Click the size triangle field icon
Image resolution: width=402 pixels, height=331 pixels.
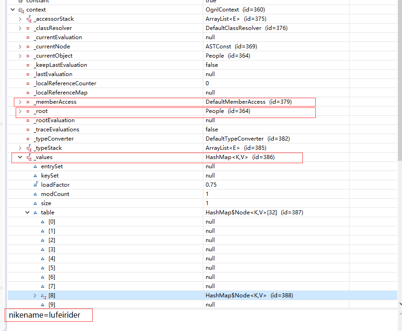point(35,204)
